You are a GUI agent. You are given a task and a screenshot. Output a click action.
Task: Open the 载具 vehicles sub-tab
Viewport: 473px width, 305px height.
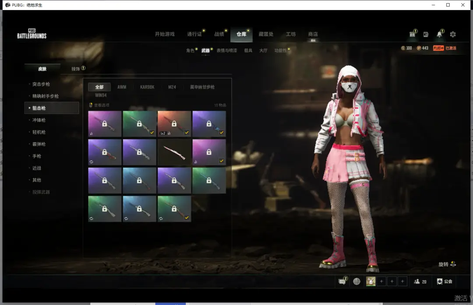pos(248,50)
